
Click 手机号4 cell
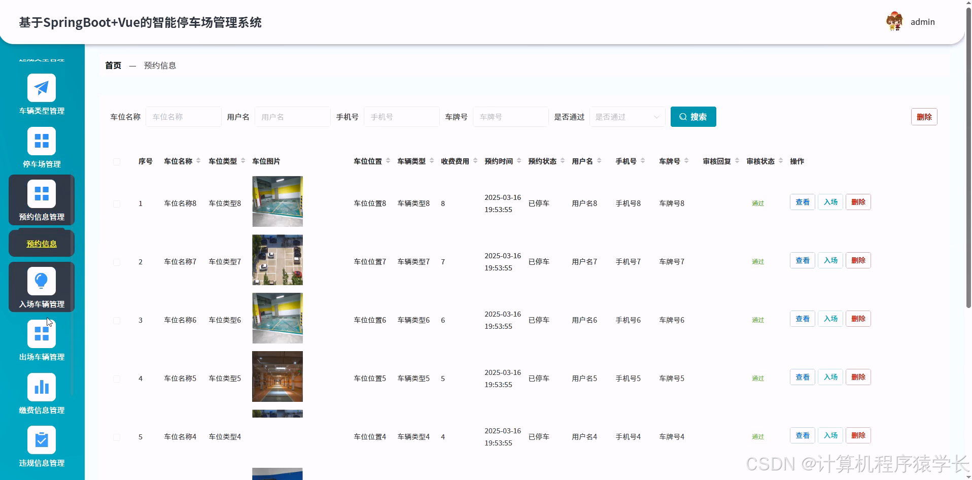pos(628,437)
